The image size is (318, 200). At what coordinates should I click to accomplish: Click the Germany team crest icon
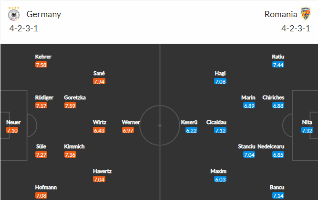pos(14,14)
